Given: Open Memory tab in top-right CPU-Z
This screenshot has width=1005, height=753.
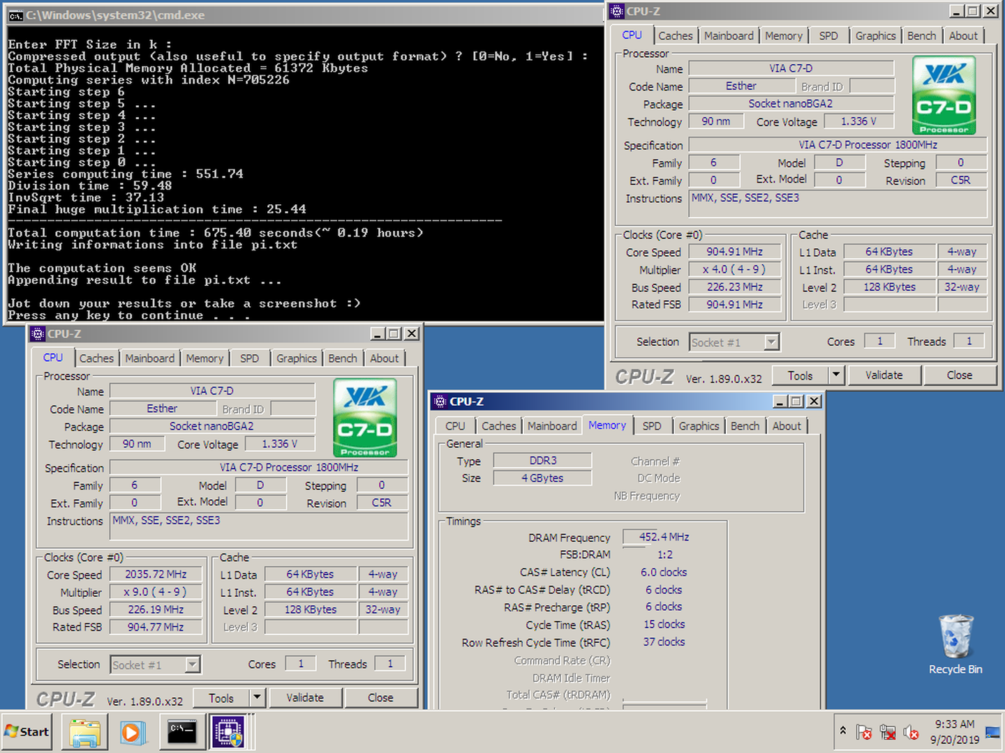Looking at the screenshot, I should click(x=784, y=36).
